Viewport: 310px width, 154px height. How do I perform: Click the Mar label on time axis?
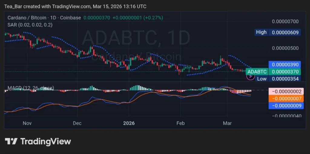[227, 123]
